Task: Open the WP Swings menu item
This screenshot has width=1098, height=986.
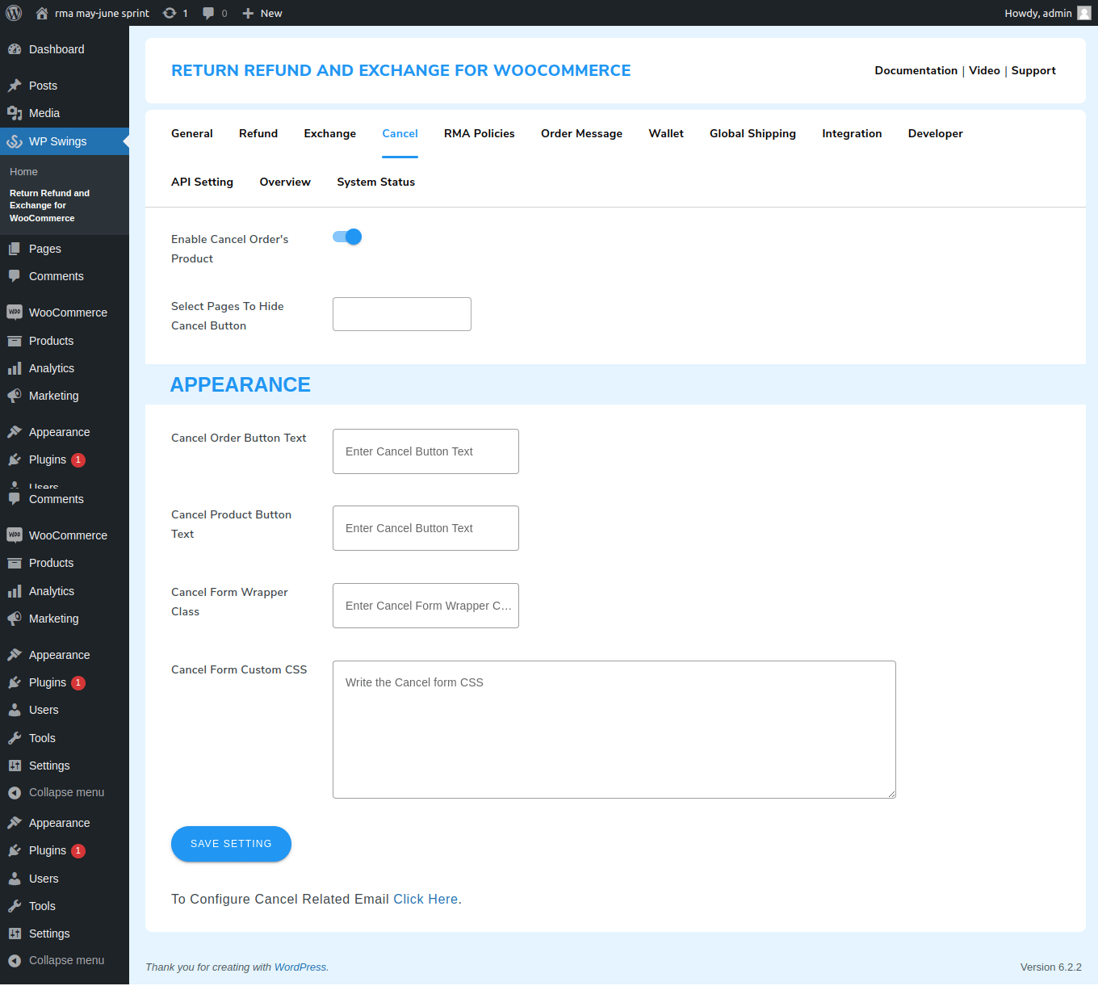Action: pyautogui.click(x=65, y=141)
